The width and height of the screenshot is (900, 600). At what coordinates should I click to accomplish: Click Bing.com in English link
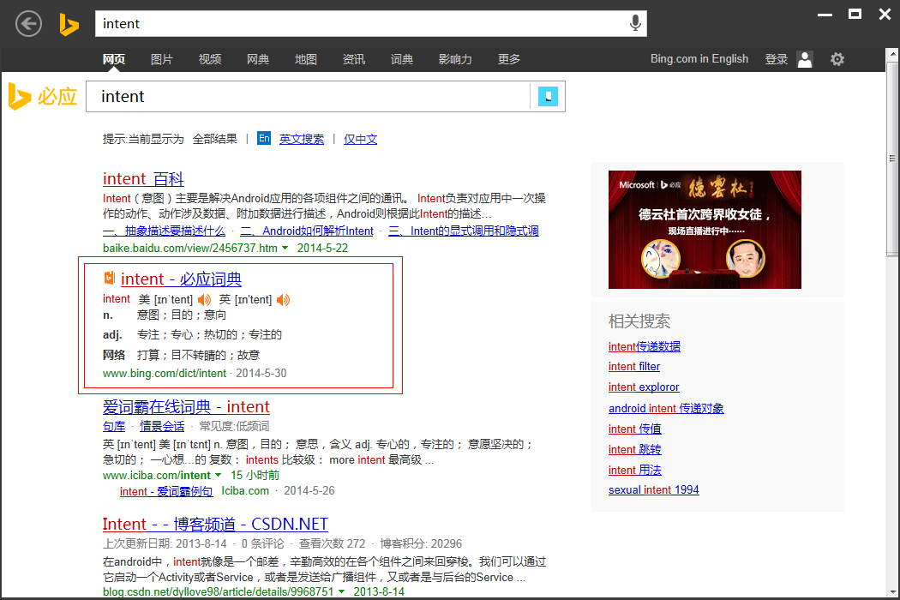[x=699, y=58]
